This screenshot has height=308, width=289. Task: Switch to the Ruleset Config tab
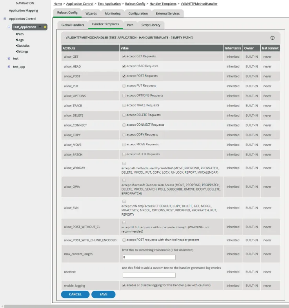[x=67, y=13]
